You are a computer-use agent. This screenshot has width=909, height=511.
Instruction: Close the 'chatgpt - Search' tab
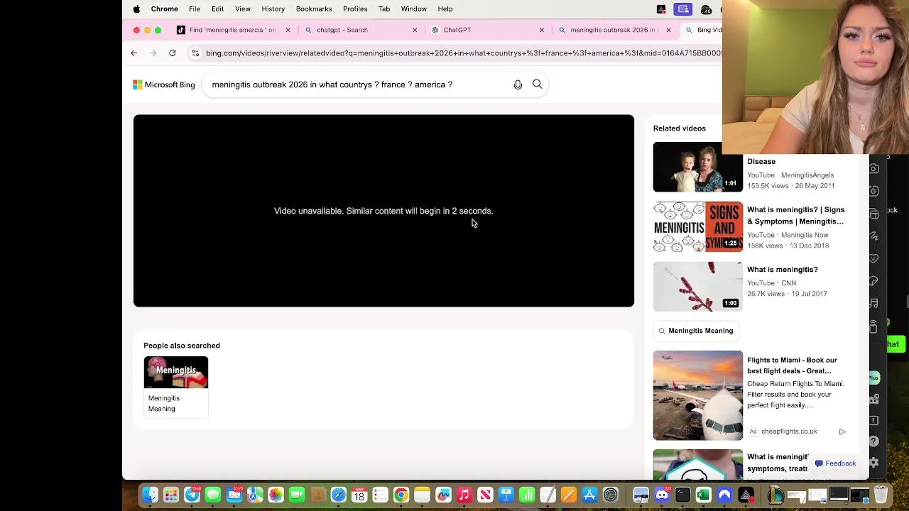point(415,30)
